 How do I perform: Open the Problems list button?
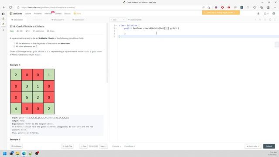16,147
